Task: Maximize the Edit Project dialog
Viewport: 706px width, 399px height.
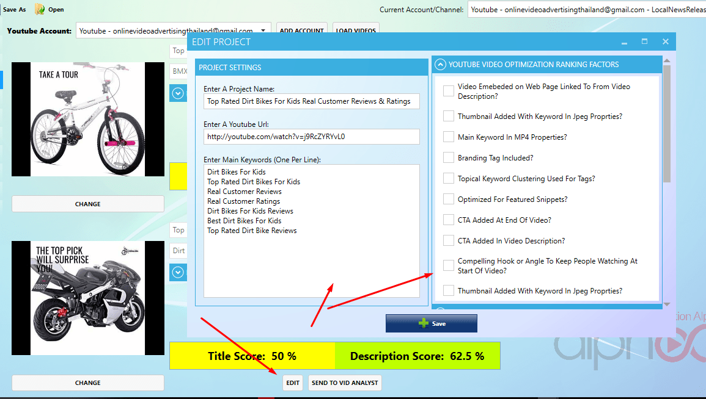Action: tap(644, 42)
